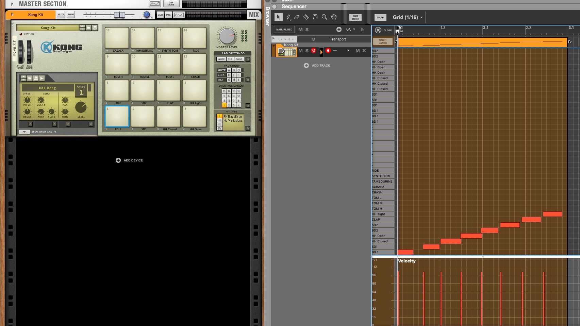Click the Master Level knob
The height and width of the screenshot is (326, 580).
(227, 36)
